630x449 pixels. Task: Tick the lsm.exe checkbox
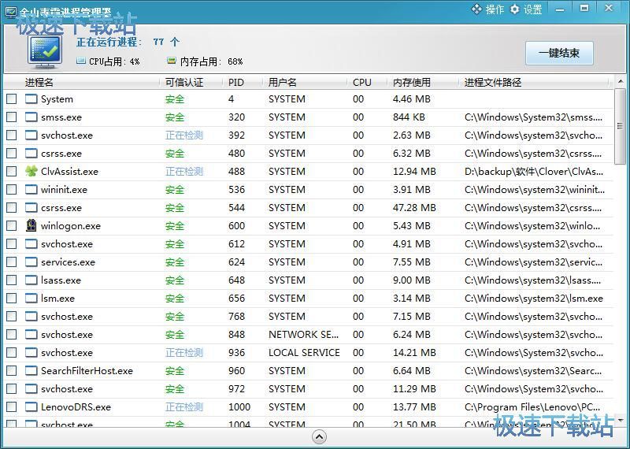coord(12,299)
